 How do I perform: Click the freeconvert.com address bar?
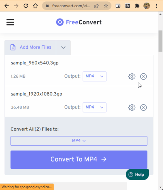71,6
